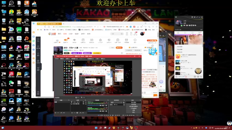Open the scene transition type dropdown in OBS
This screenshot has width=232, height=130.
click(116, 103)
